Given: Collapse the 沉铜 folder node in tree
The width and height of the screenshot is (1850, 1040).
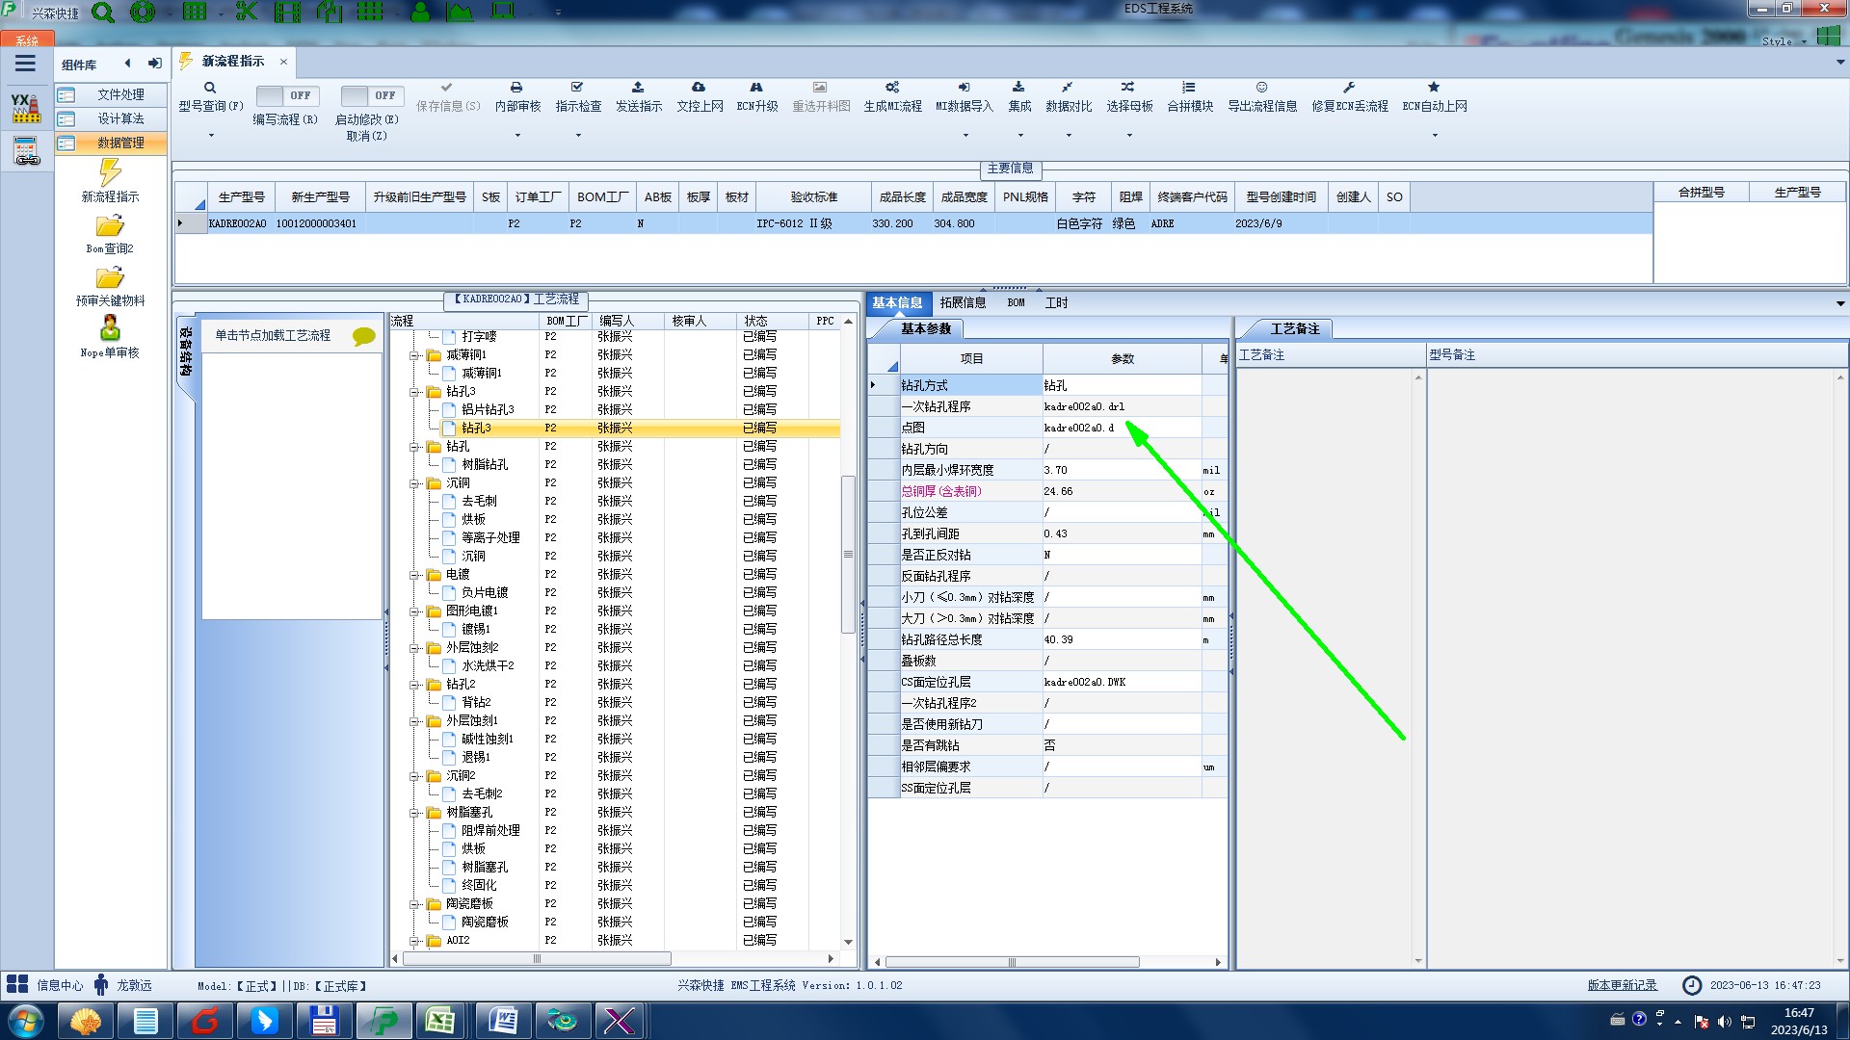Looking at the screenshot, I should (x=414, y=483).
